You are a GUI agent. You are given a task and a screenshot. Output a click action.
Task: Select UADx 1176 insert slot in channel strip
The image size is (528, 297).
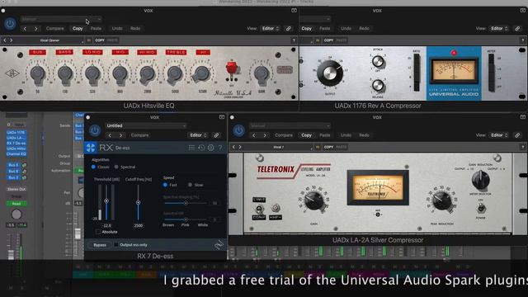(16, 133)
